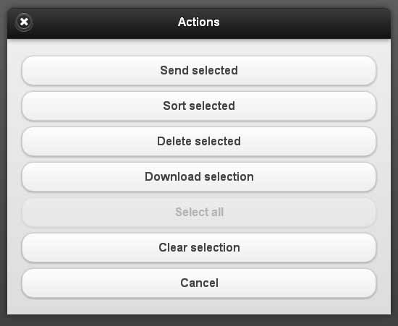Send the selected items
This screenshot has height=326, width=398.
tap(199, 70)
